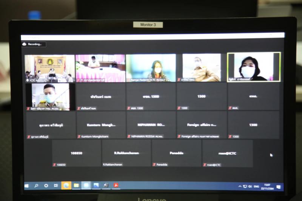The height and width of the screenshot is (201, 302).
Task: Select the pink-draped meeting room video tile
Action: point(100,68)
